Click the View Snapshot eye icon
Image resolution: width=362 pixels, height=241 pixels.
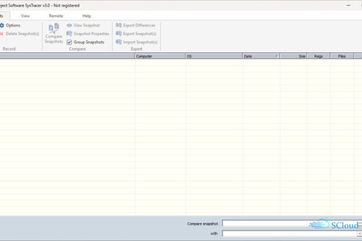(69, 25)
